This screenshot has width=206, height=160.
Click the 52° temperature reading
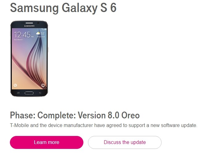43,33
